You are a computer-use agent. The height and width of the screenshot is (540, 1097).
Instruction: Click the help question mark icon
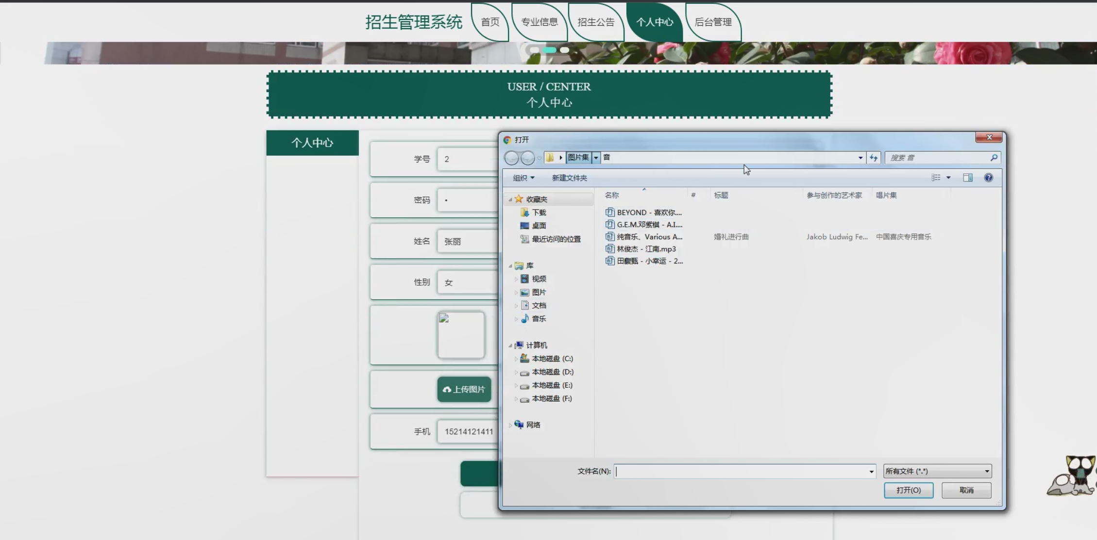988,178
